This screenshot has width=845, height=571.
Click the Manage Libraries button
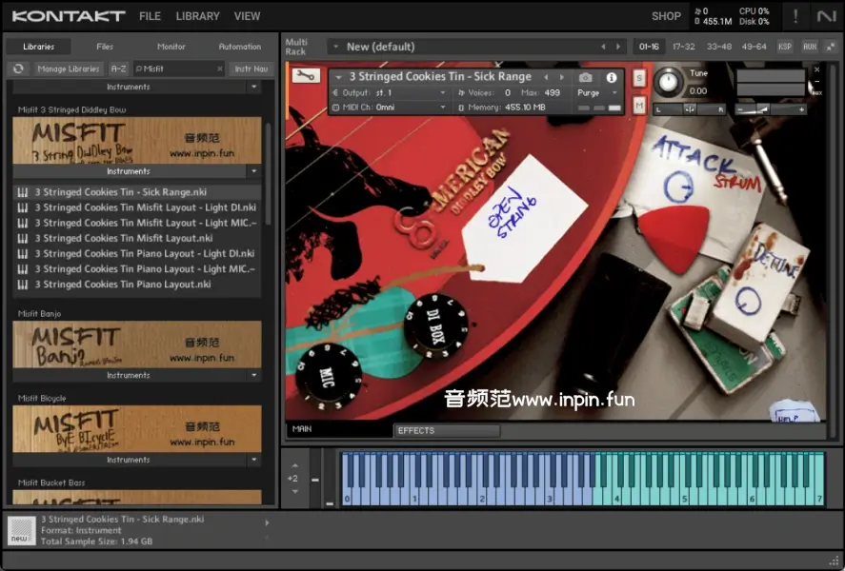68,69
